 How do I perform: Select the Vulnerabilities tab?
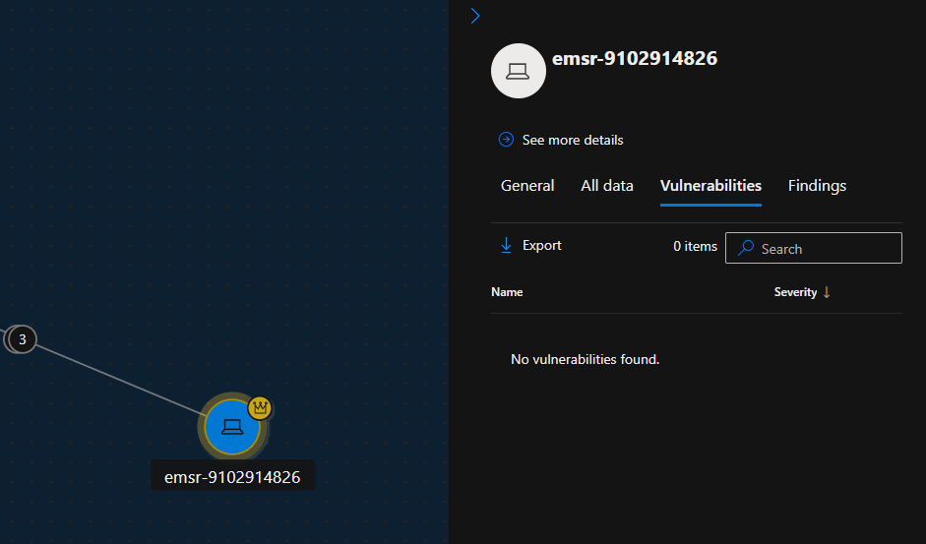click(710, 185)
